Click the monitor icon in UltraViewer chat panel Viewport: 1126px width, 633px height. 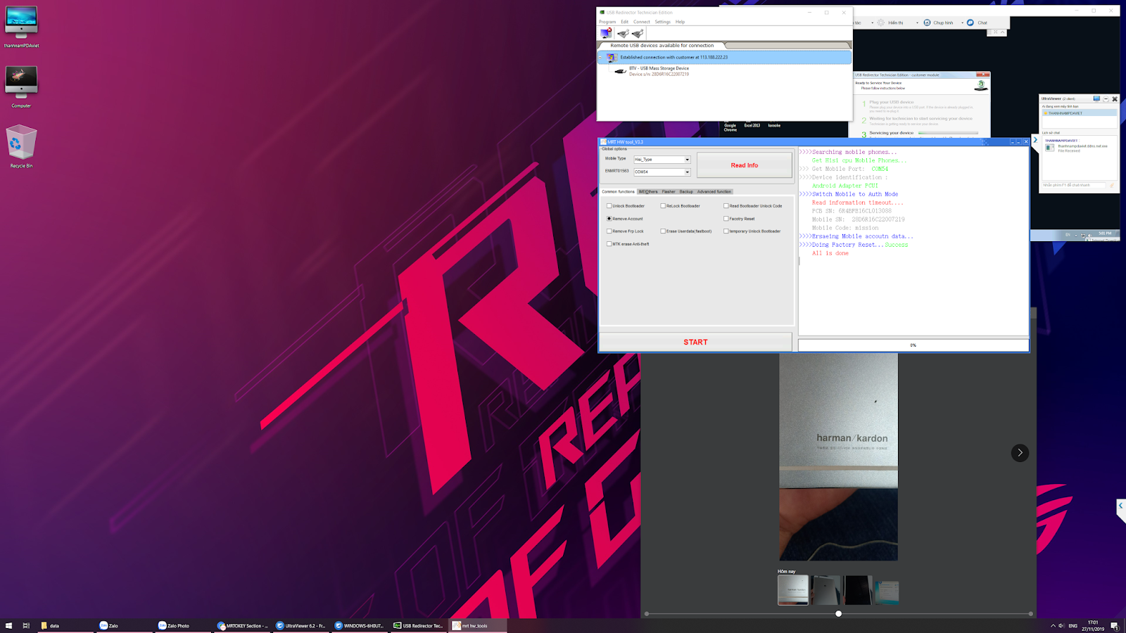point(1096,98)
